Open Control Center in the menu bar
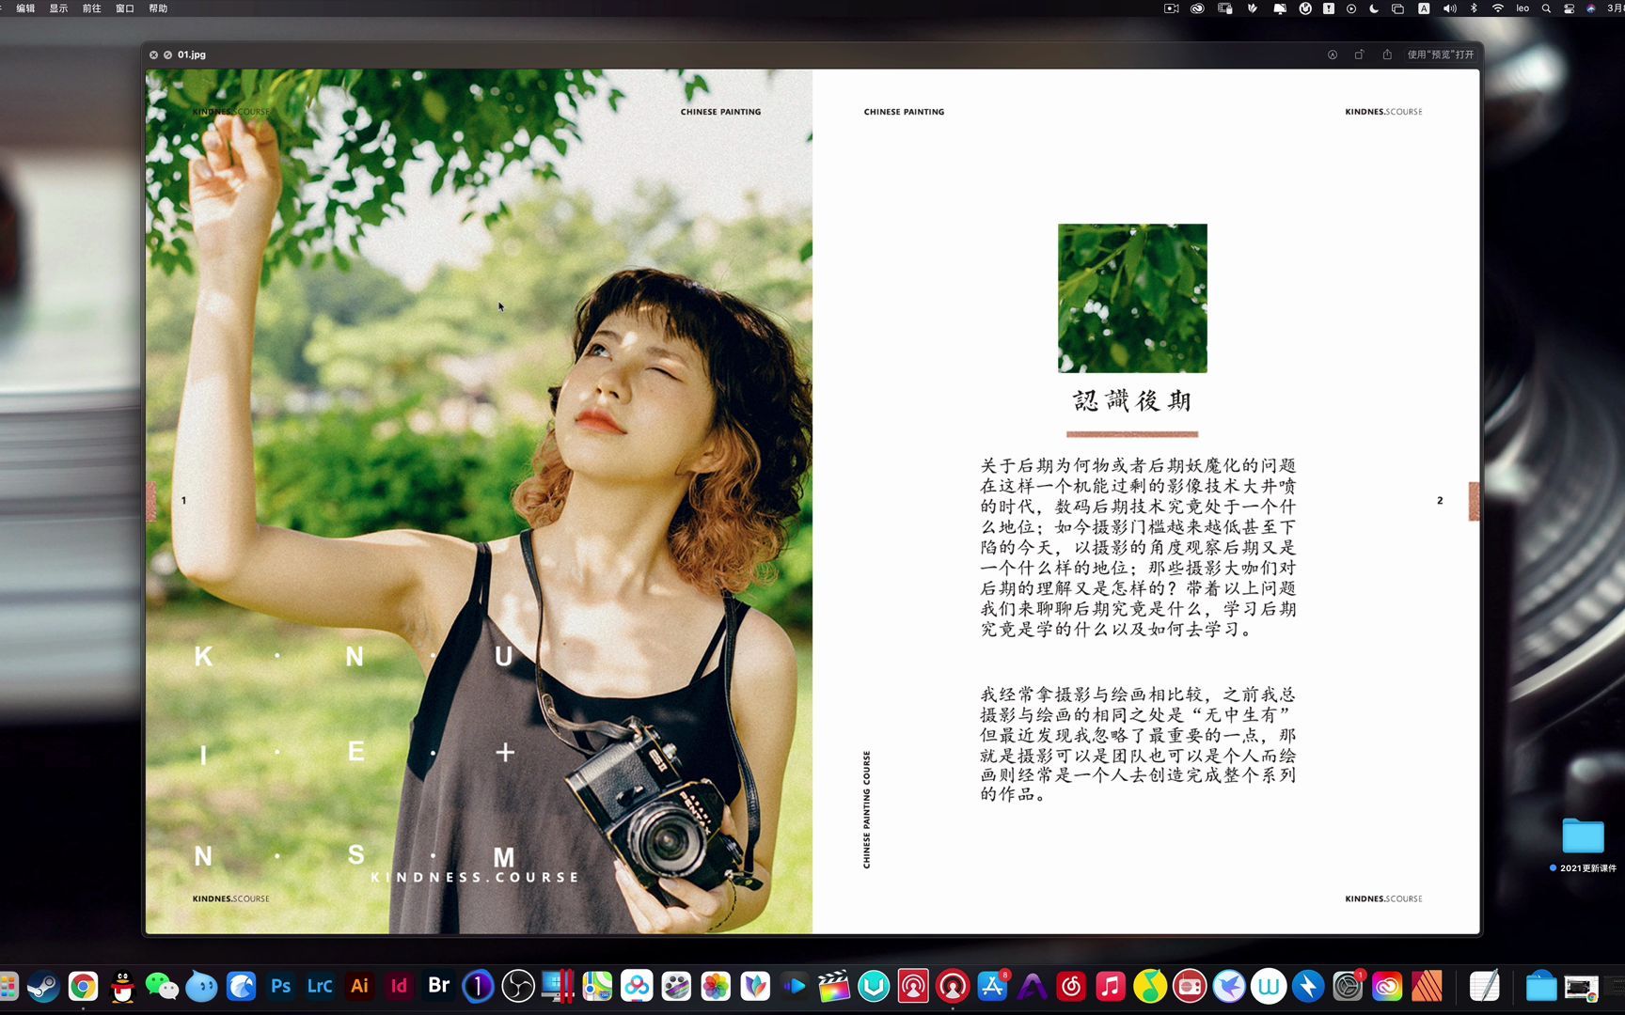Screen dimensions: 1625x1015 1570,8
